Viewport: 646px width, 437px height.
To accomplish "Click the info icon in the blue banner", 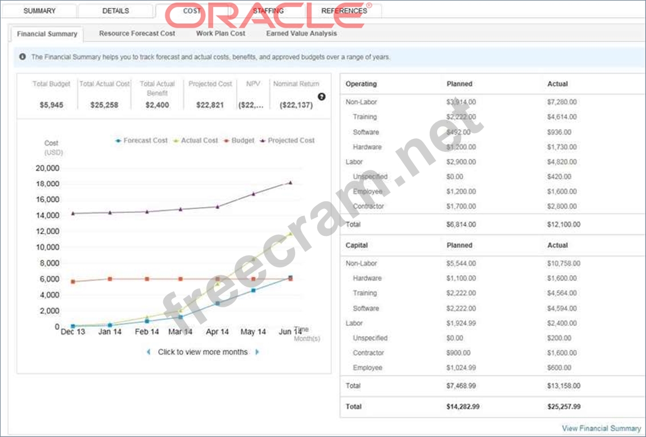I will click(x=23, y=57).
